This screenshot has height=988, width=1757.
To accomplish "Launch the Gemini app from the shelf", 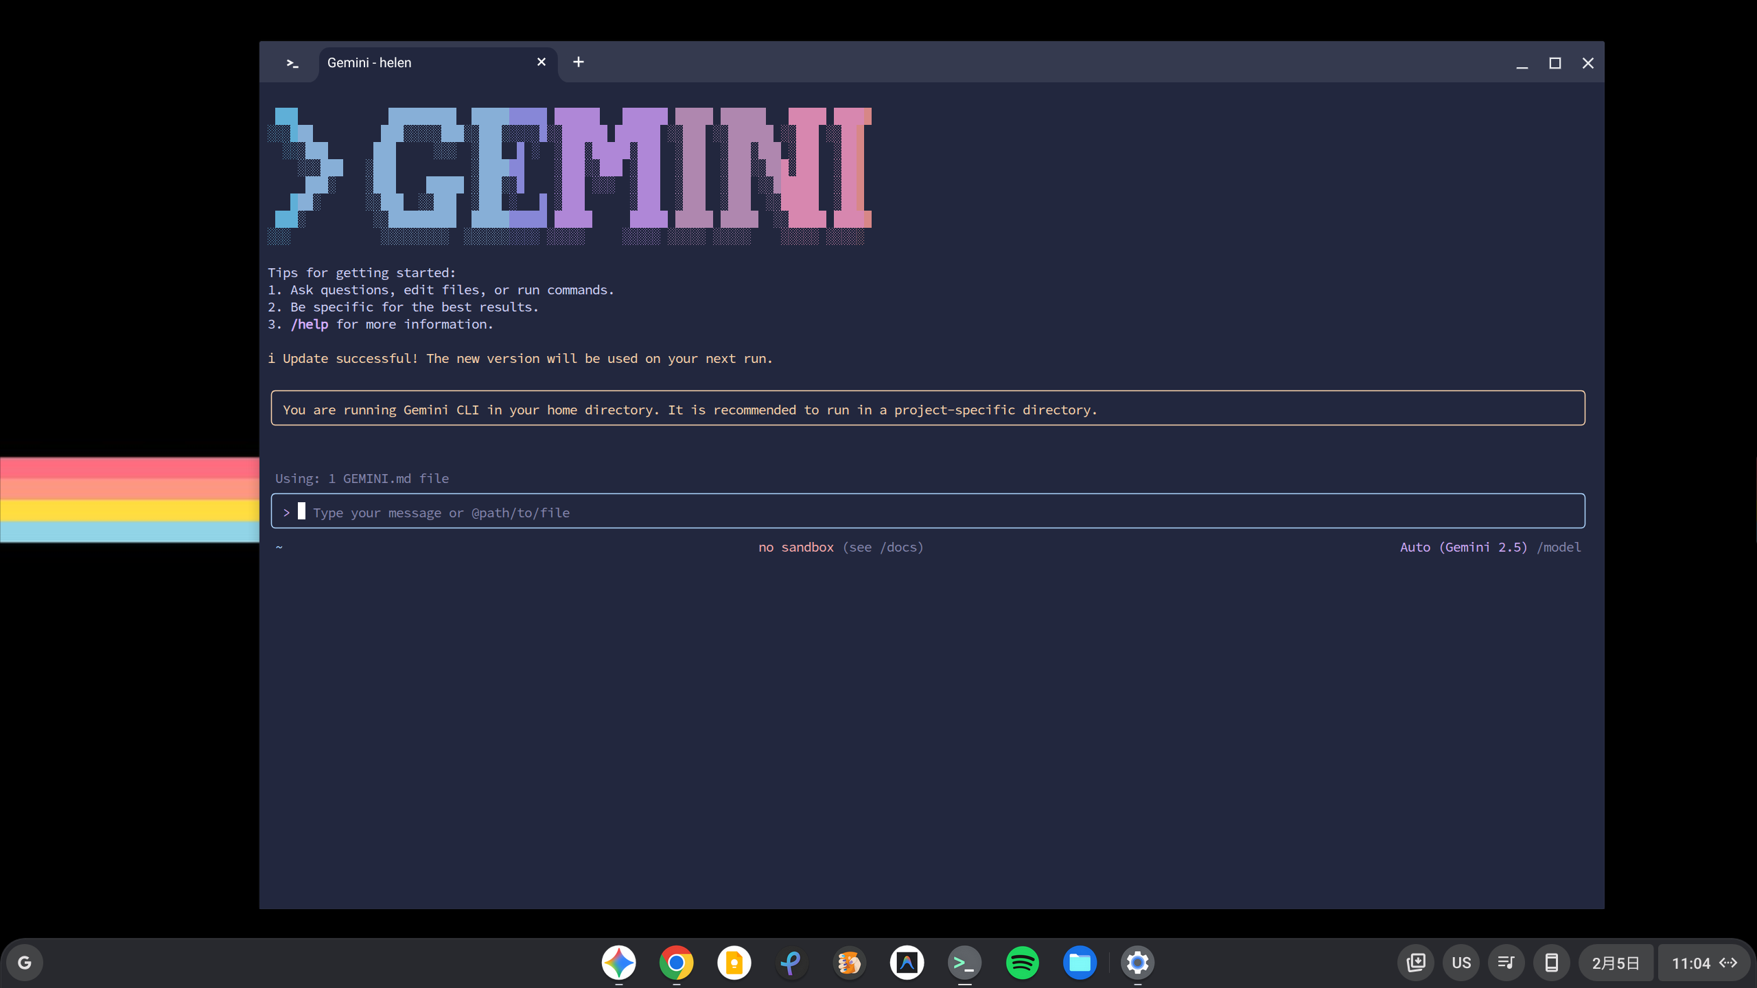I will [618, 962].
